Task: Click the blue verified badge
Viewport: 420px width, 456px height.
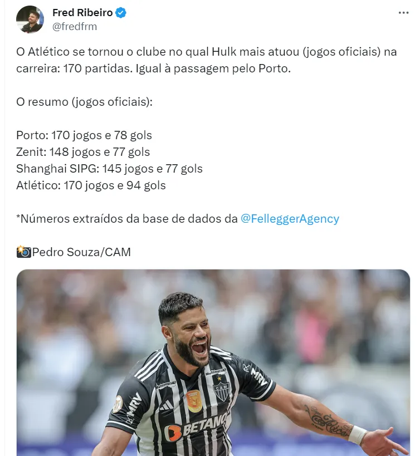Action: point(121,13)
